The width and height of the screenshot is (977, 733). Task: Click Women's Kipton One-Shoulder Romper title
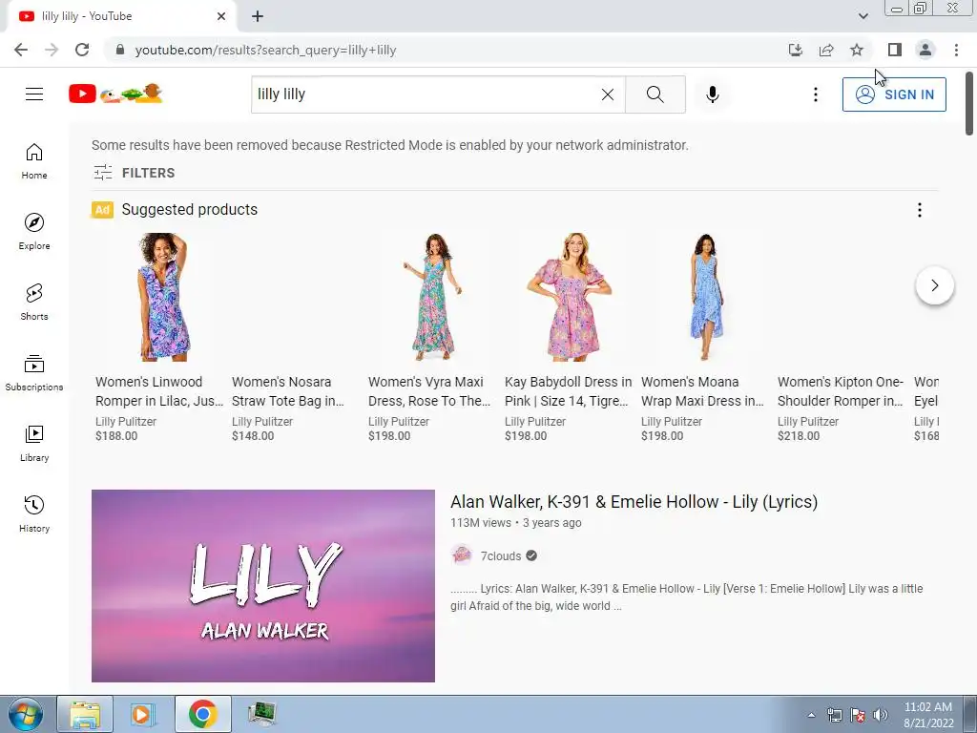[840, 391]
